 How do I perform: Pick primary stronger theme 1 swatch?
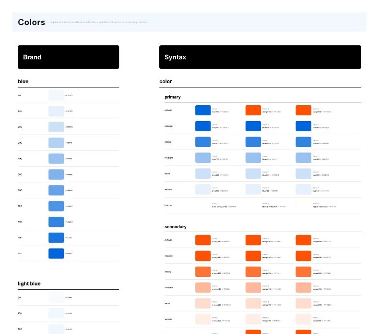(203, 126)
